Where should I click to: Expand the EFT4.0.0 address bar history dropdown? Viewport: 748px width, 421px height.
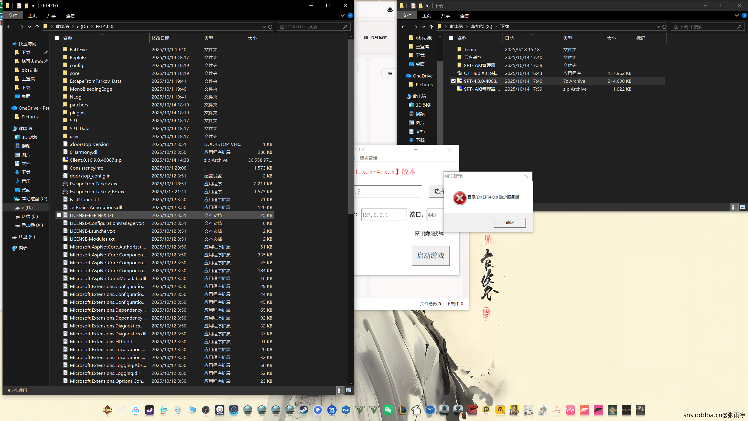(x=264, y=27)
